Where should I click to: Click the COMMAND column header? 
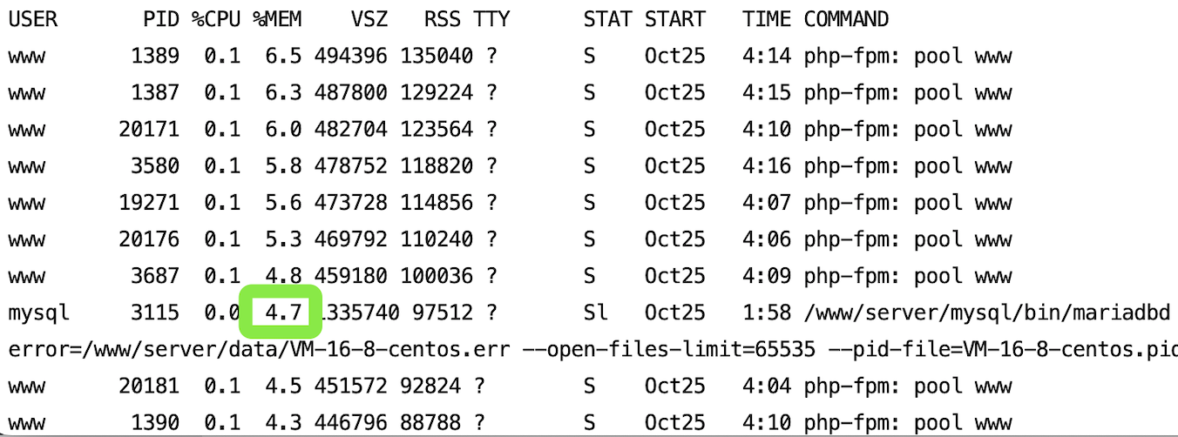[x=846, y=19]
